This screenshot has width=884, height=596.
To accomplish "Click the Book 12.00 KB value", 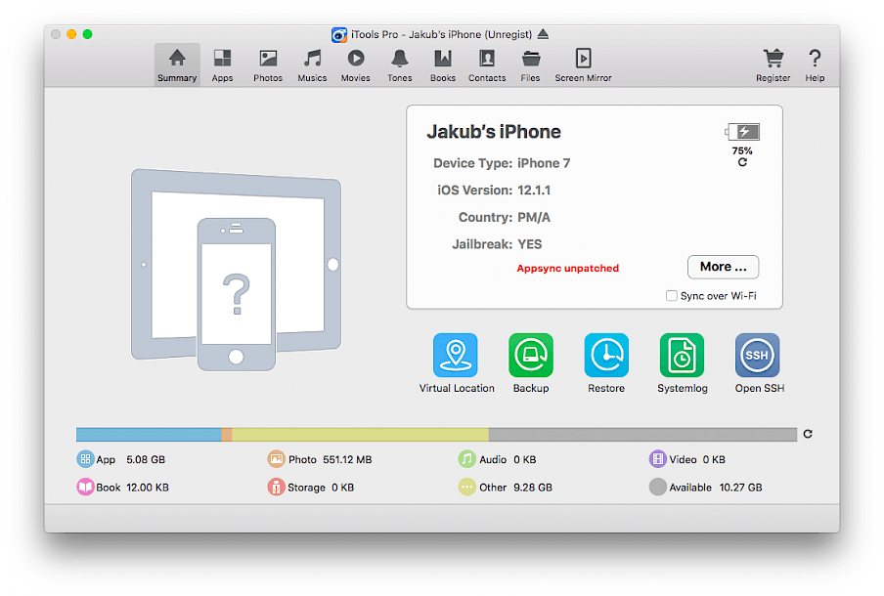I will pyautogui.click(x=147, y=488).
